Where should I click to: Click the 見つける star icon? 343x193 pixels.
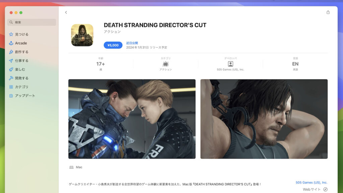click(11, 35)
